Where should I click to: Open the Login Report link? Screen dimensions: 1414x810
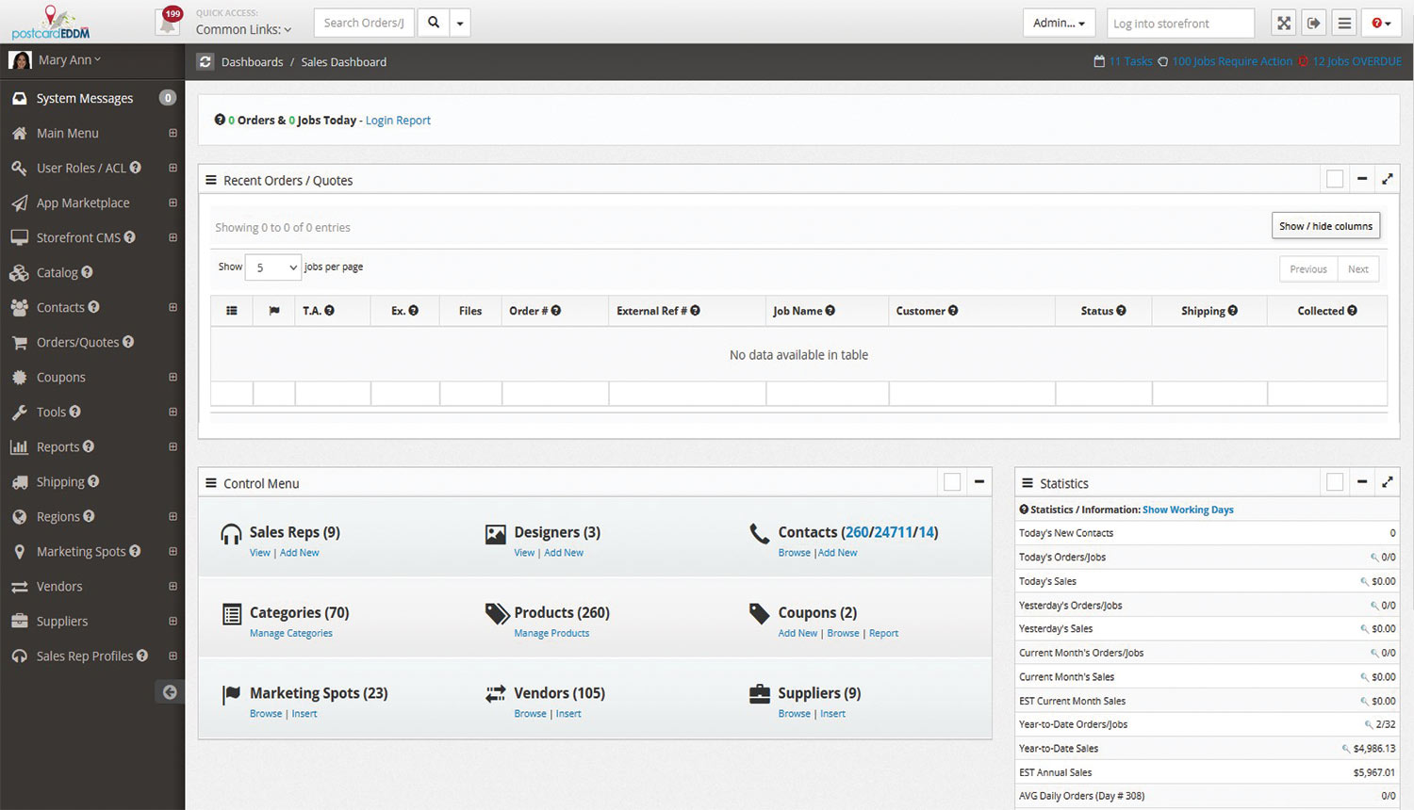[x=398, y=120]
